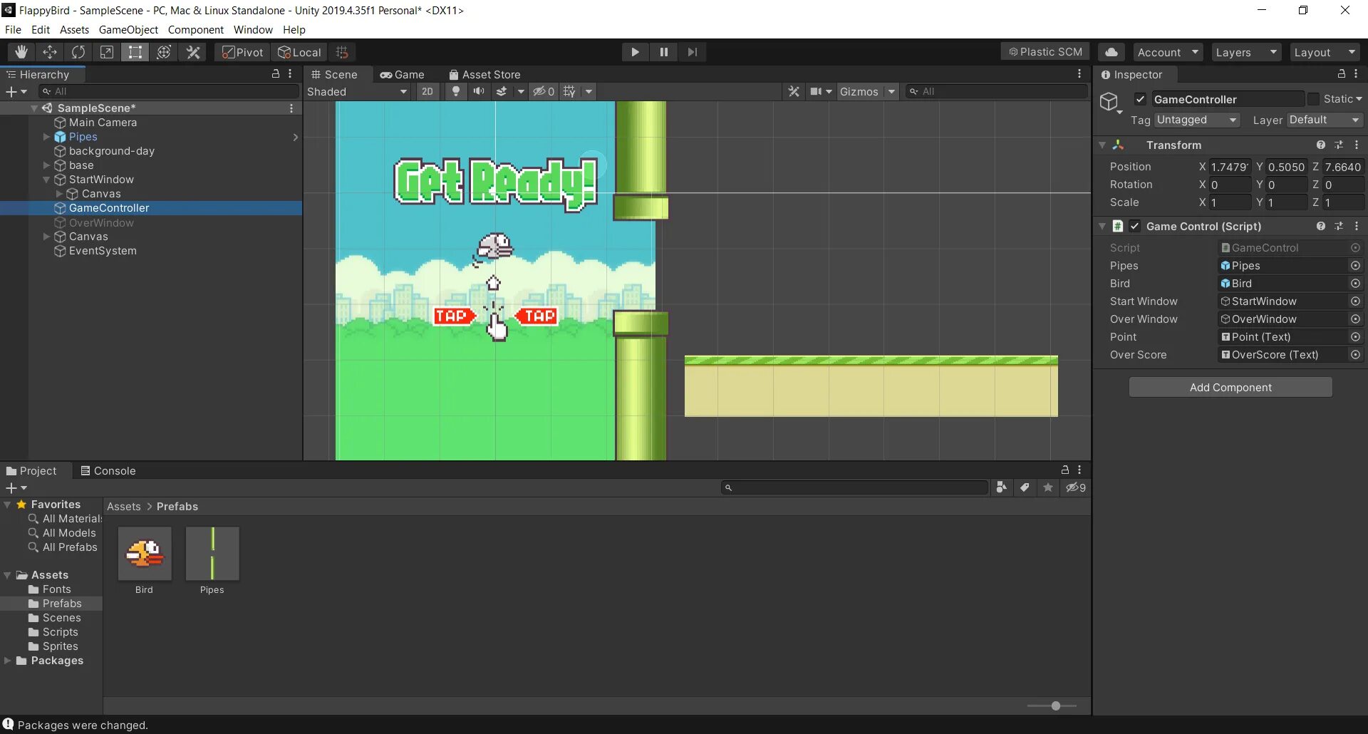Open the Assets menu
Viewport: 1368px width, 734px height.
74,29
